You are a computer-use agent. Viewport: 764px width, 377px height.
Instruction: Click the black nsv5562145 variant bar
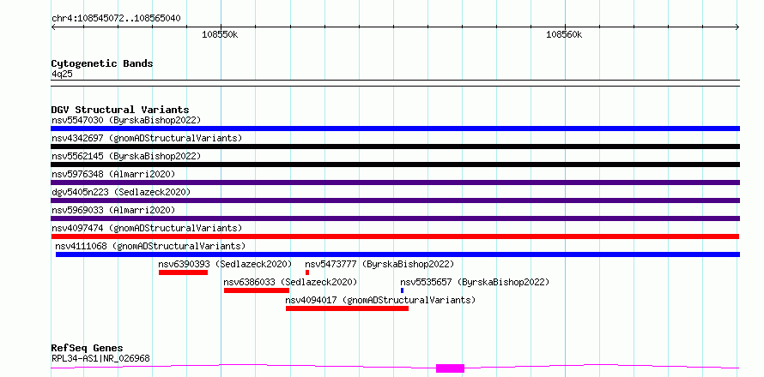coord(395,165)
